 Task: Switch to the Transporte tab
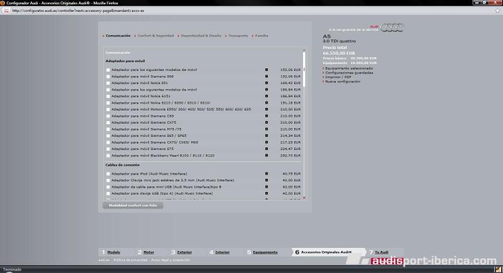tap(238, 36)
